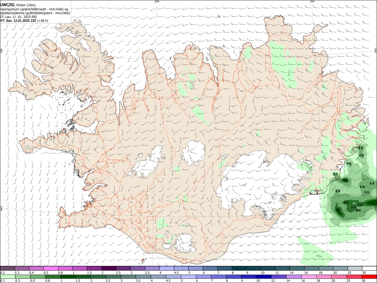Image resolution: width=377 pixels, height=283 pixels.
Task: Click the slydda/snjókoma legend description line
Action: click(x=35, y=13)
